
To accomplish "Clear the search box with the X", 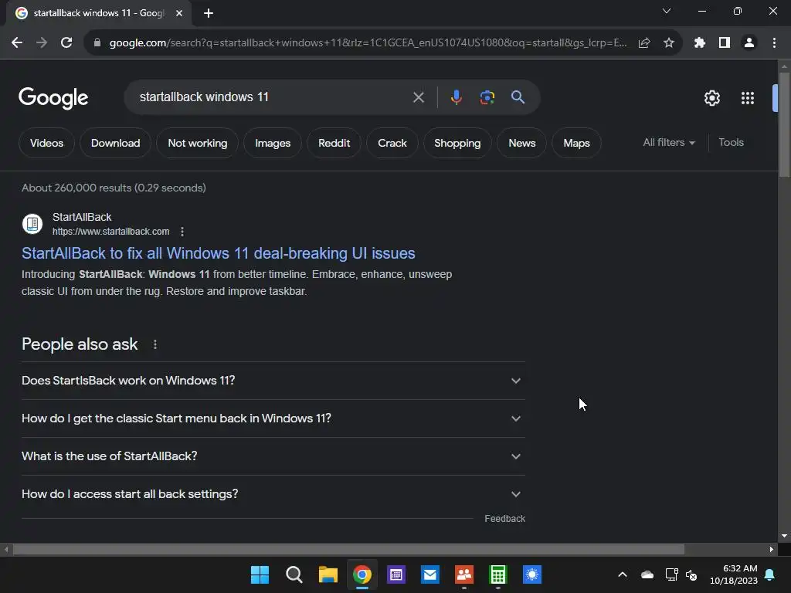I will pos(418,97).
